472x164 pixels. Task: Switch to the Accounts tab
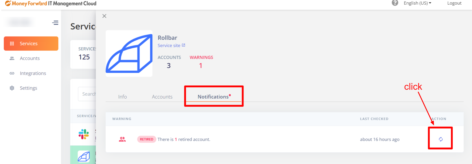[162, 97]
